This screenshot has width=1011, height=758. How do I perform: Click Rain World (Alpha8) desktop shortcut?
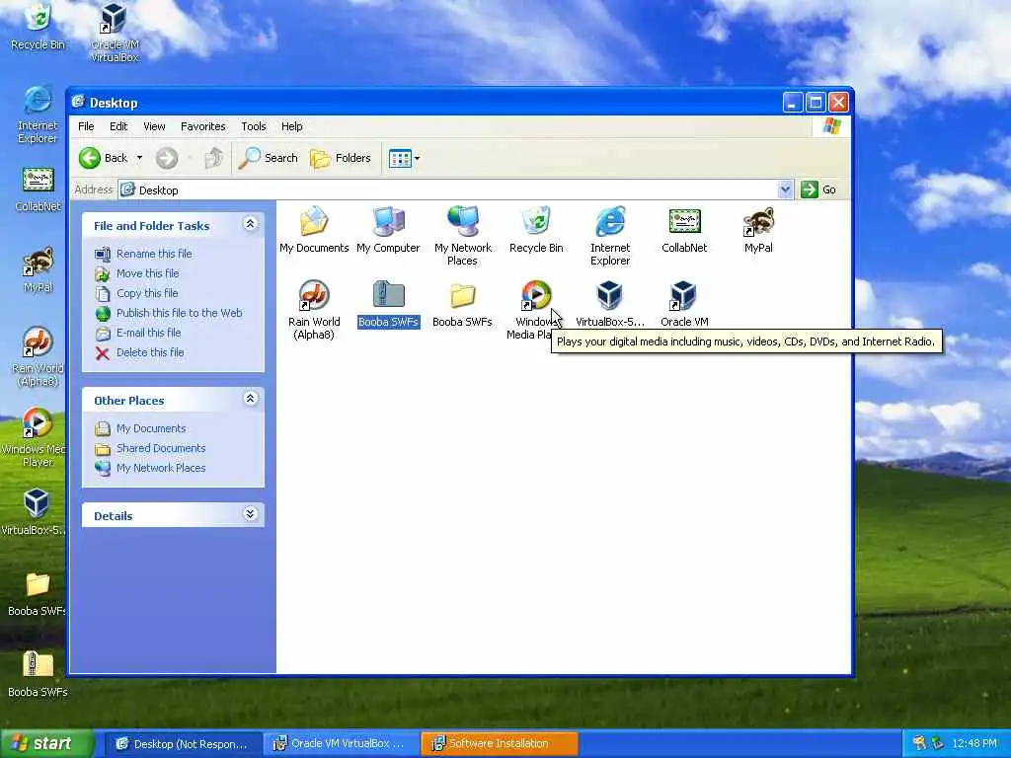pos(38,357)
